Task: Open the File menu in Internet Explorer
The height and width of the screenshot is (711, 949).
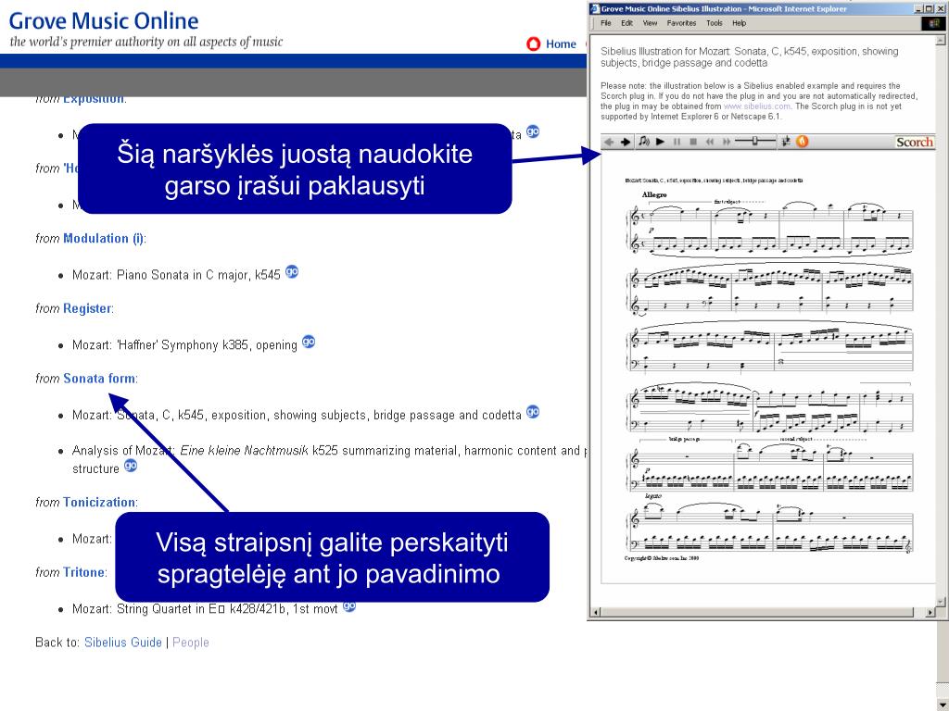Action: (606, 23)
